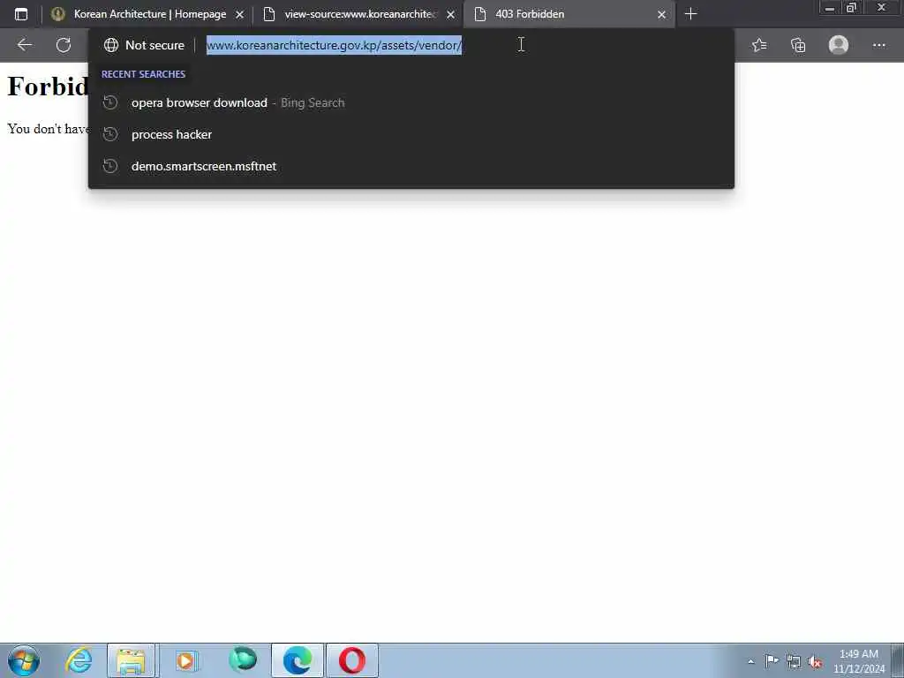Image resolution: width=904 pixels, height=678 pixels.
Task: Open the green globe taskbar application
Action: pyautogui.click(x=243, y=659)
